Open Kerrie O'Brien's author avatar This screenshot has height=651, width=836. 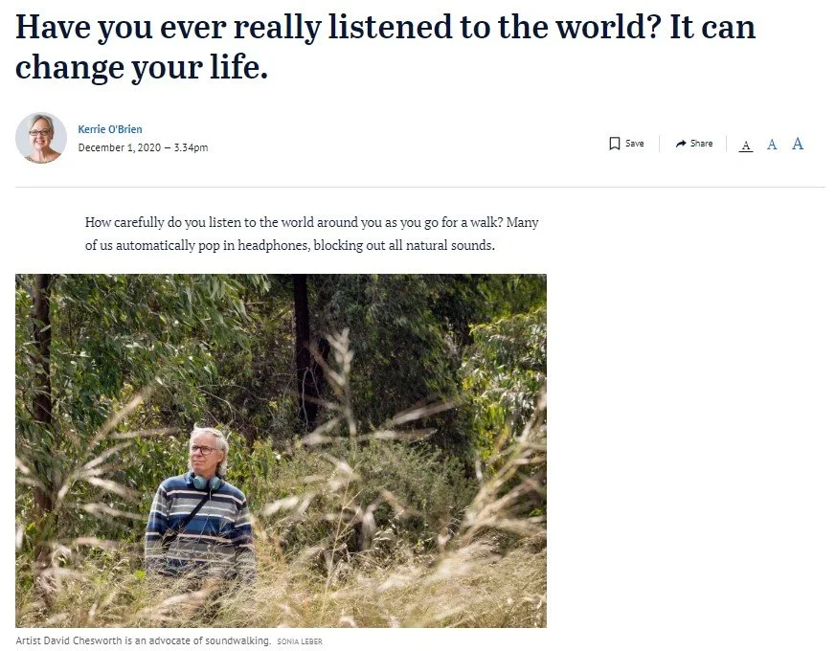[41, 138]
